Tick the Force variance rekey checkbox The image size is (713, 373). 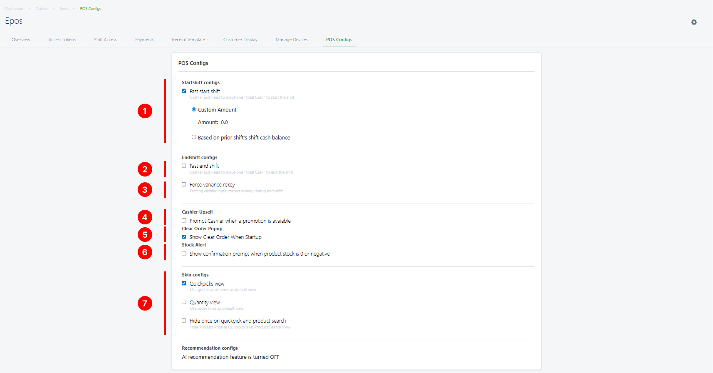click(184, 184)
